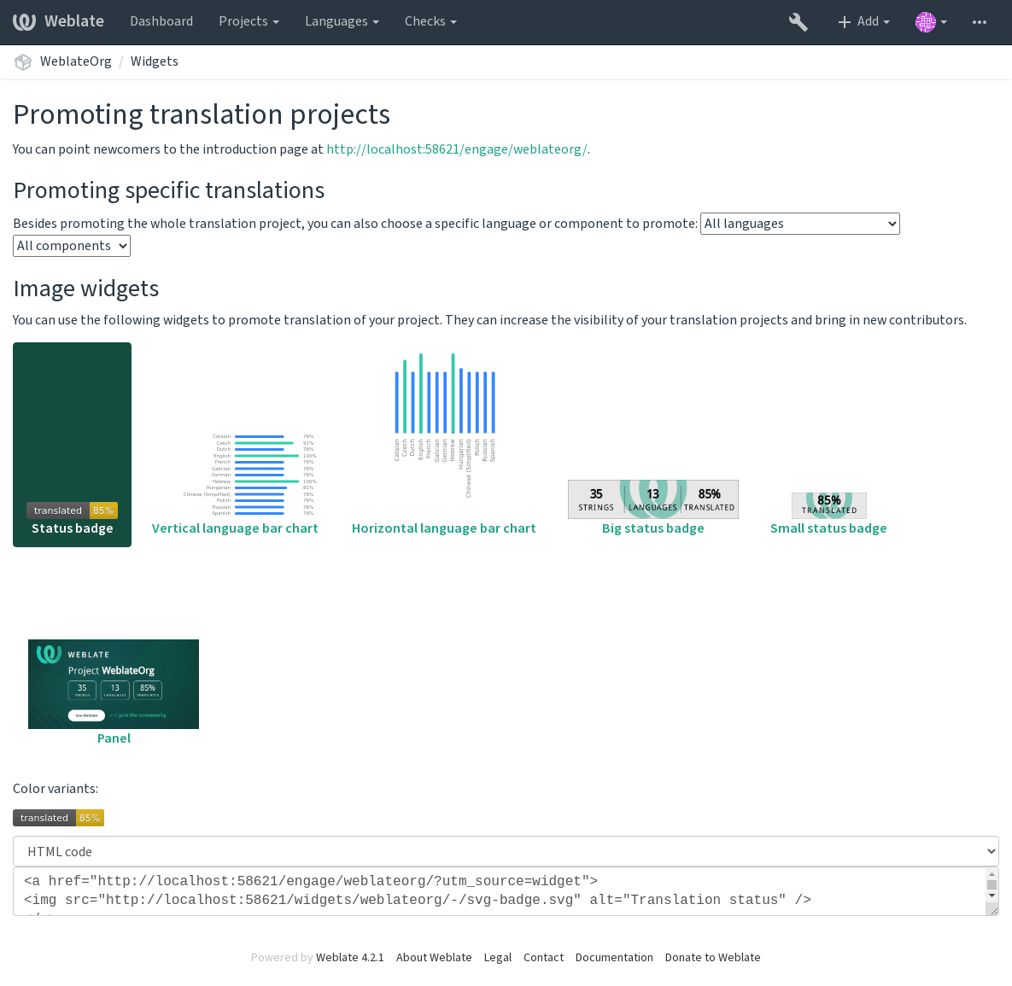Open the plus Add menu

coord(863,22)
